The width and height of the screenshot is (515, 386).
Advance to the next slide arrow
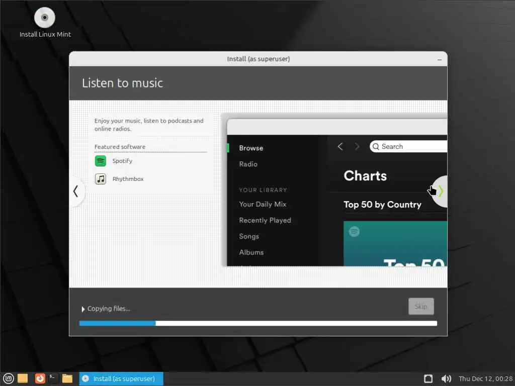tap(441, 191)
